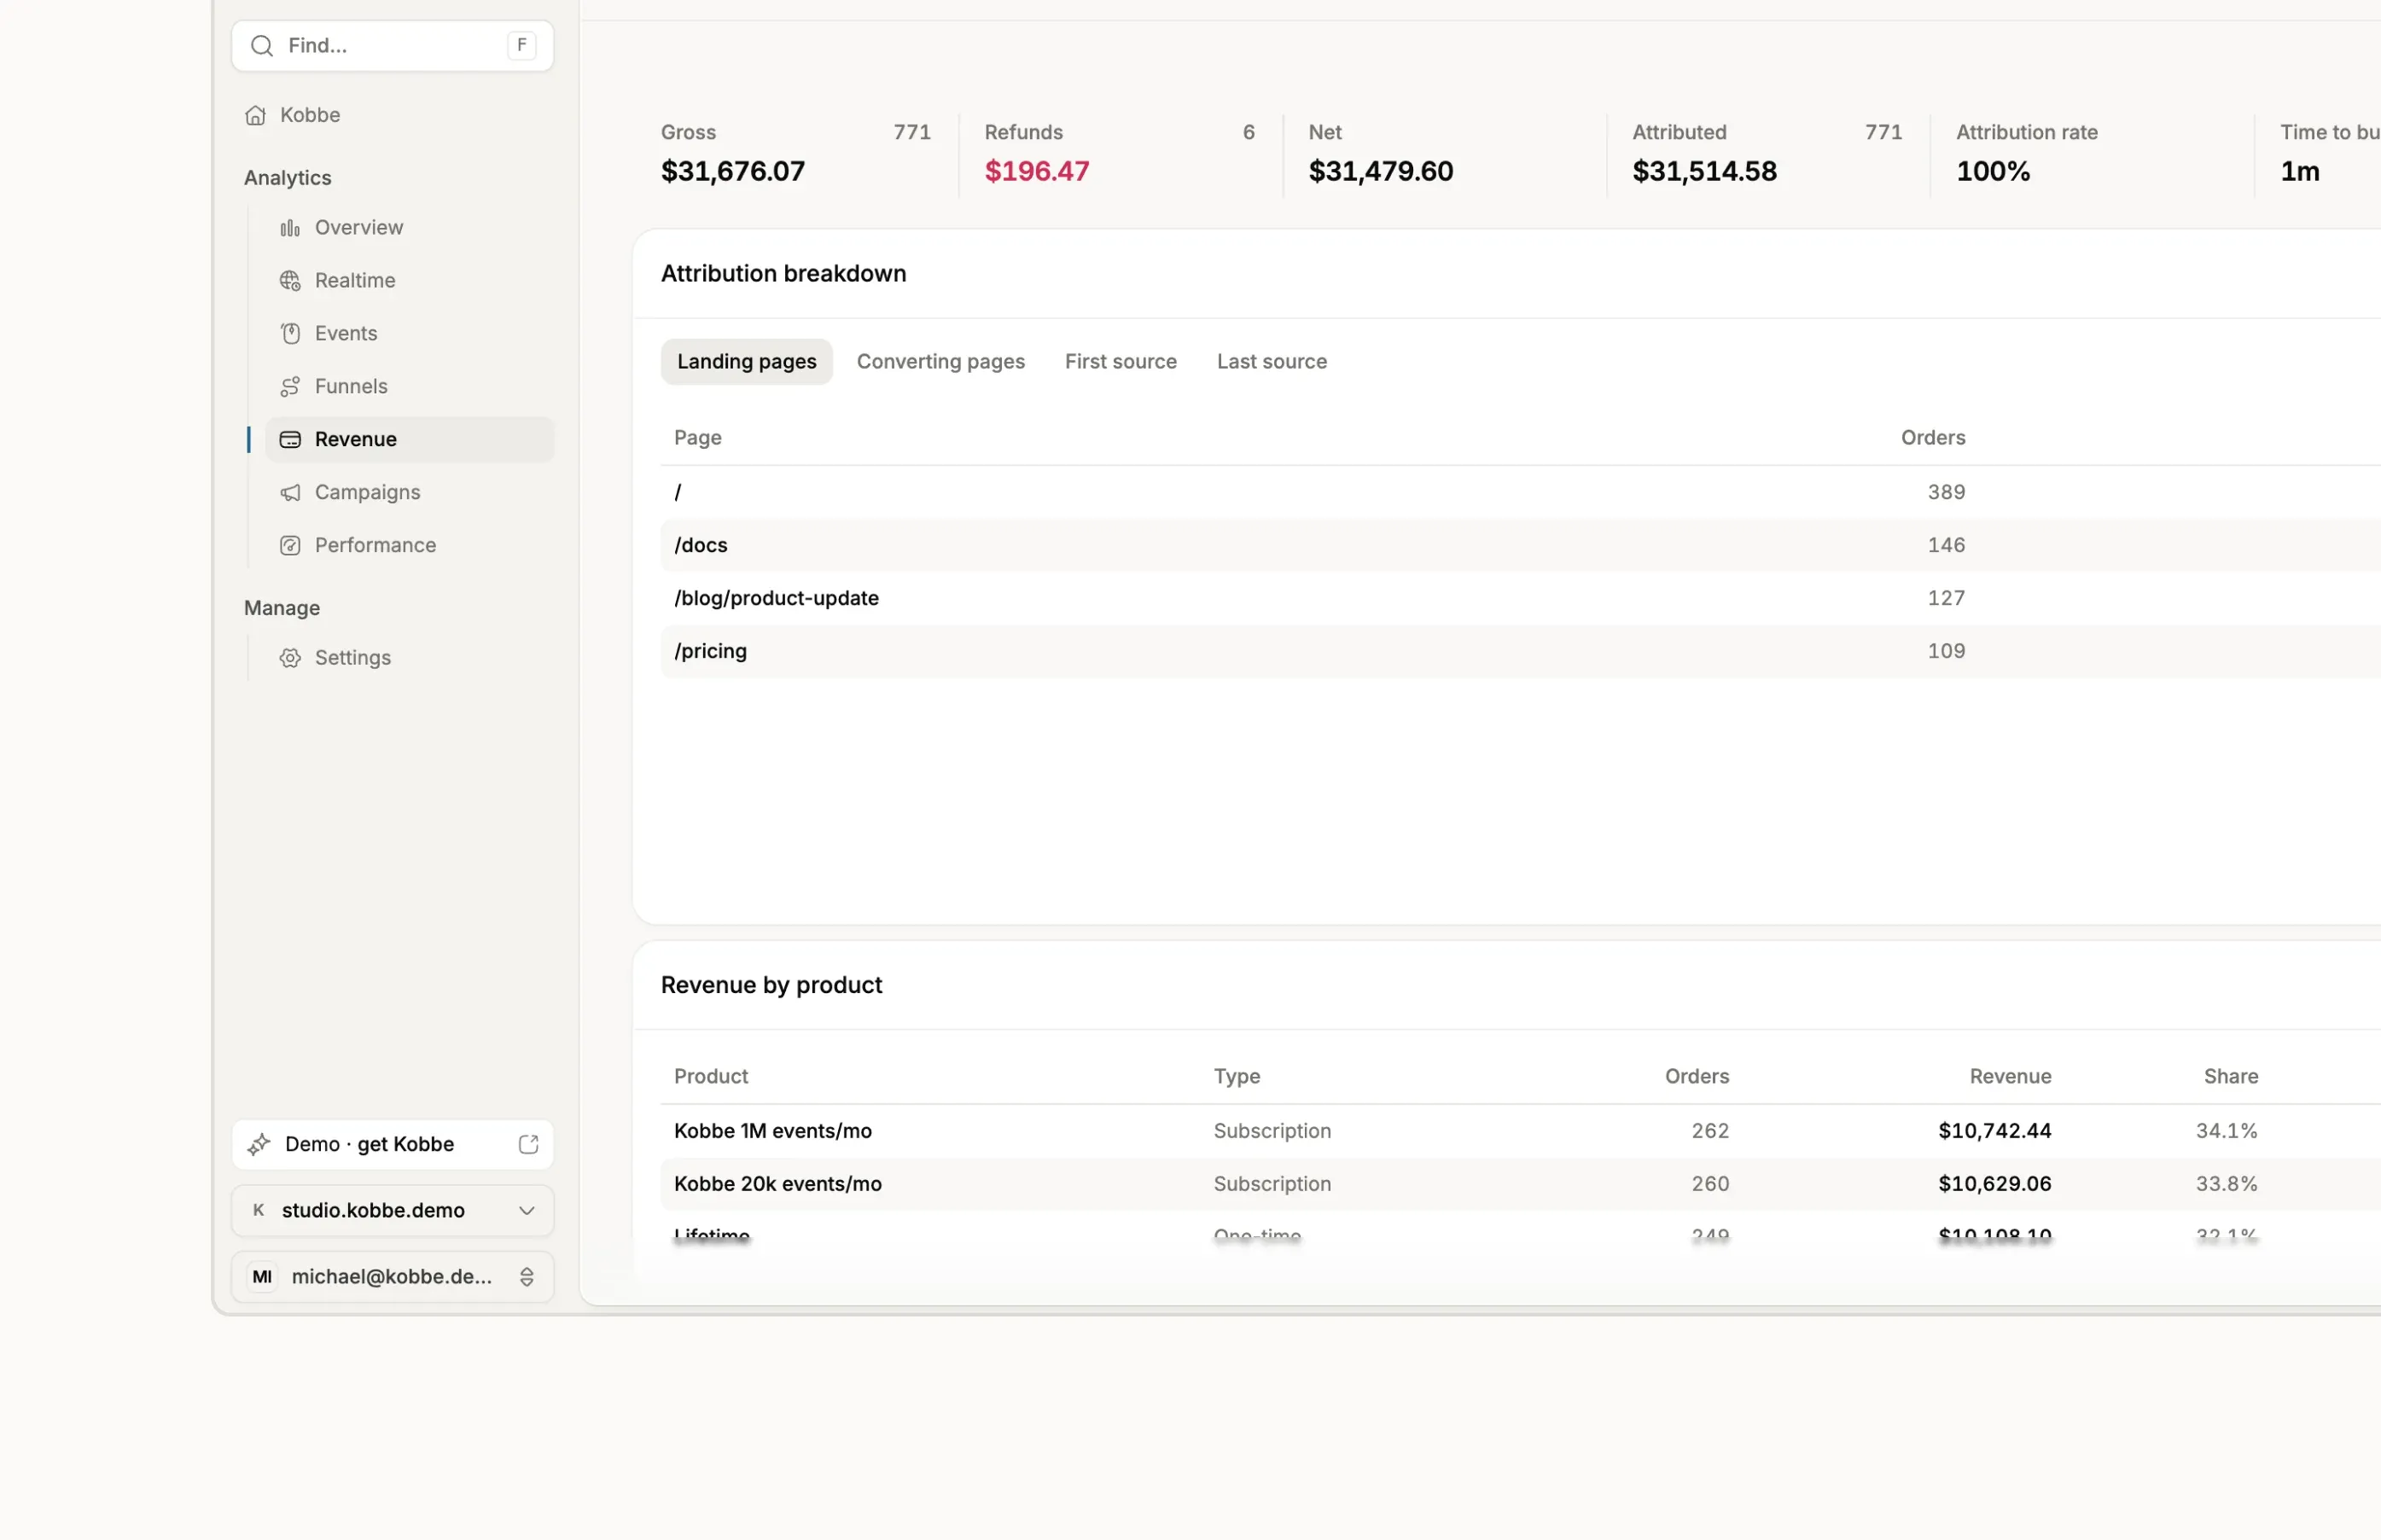This screenshot has width=2381, height=1540.
Task: Click the MI user avatar
Action: click(262, 1277)
